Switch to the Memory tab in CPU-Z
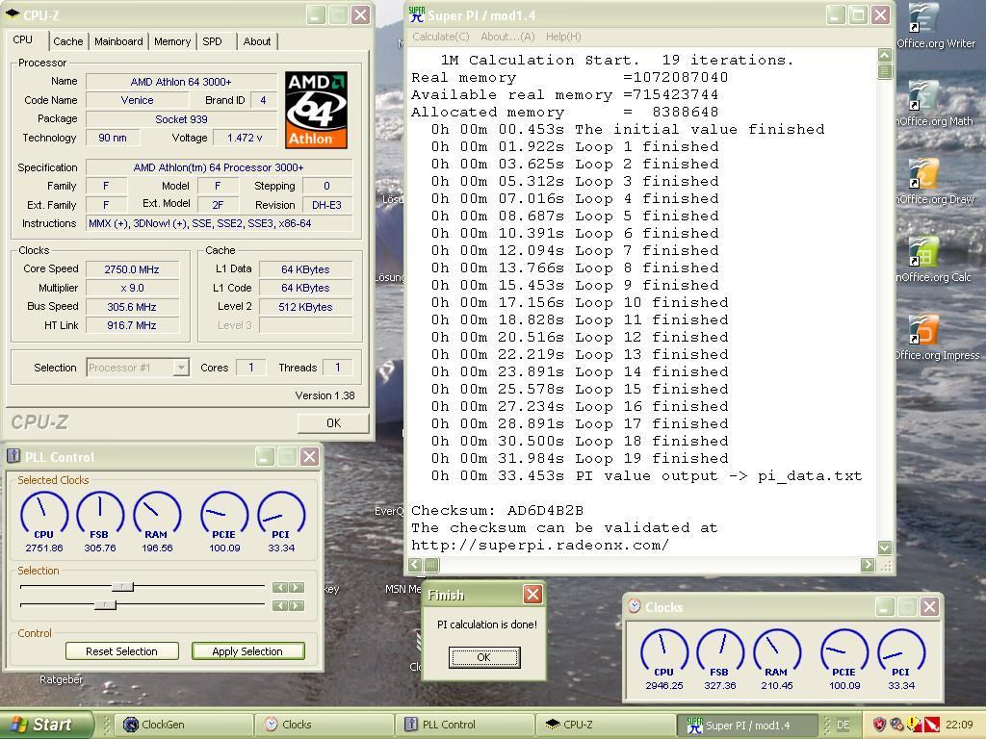The width and height of the screenshot is (986, 739). tap(172, 41)
